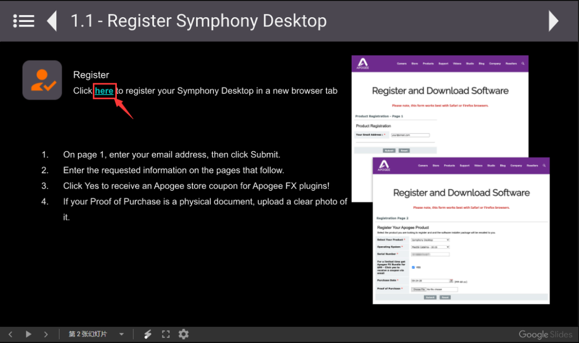Click search icon in upper screenshot navbar
This screenshot has width=579, height=343.
click(x=523, y=63)
